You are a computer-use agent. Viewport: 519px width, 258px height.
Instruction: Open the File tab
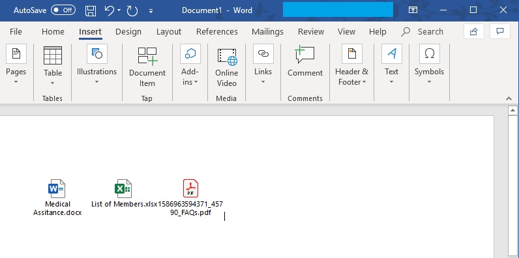point(16,32)
